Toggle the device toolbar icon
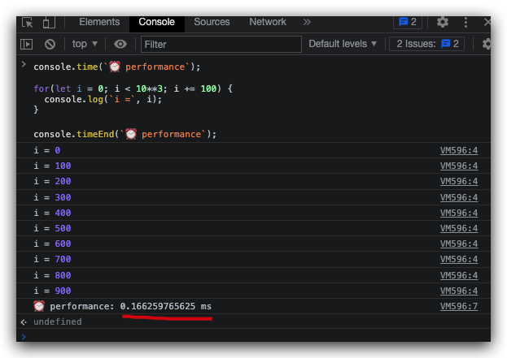This screenshot has width=507, height=358. (x=49, y=23)
